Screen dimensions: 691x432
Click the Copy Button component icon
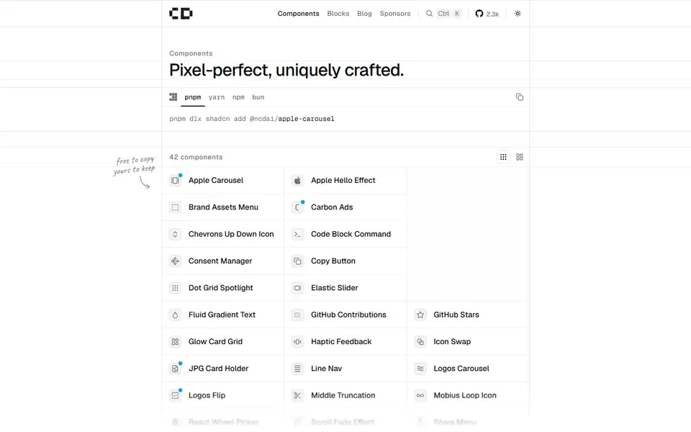point(297,261)
